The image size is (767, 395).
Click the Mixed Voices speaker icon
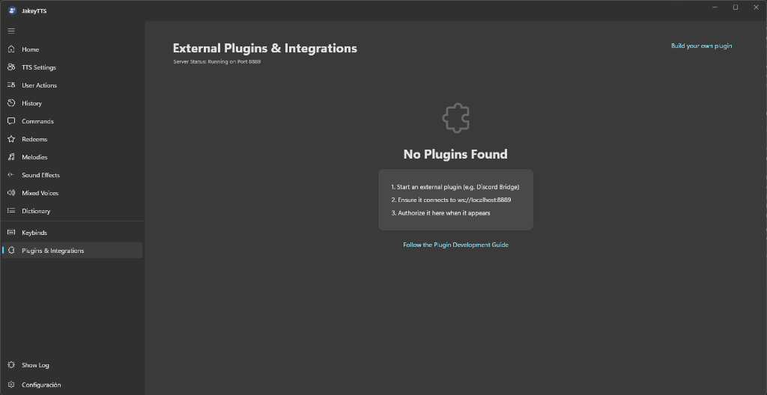tap(11, 193)
